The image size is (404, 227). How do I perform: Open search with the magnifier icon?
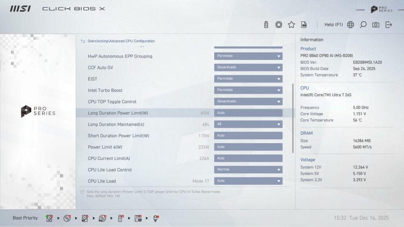pos(363,25)
